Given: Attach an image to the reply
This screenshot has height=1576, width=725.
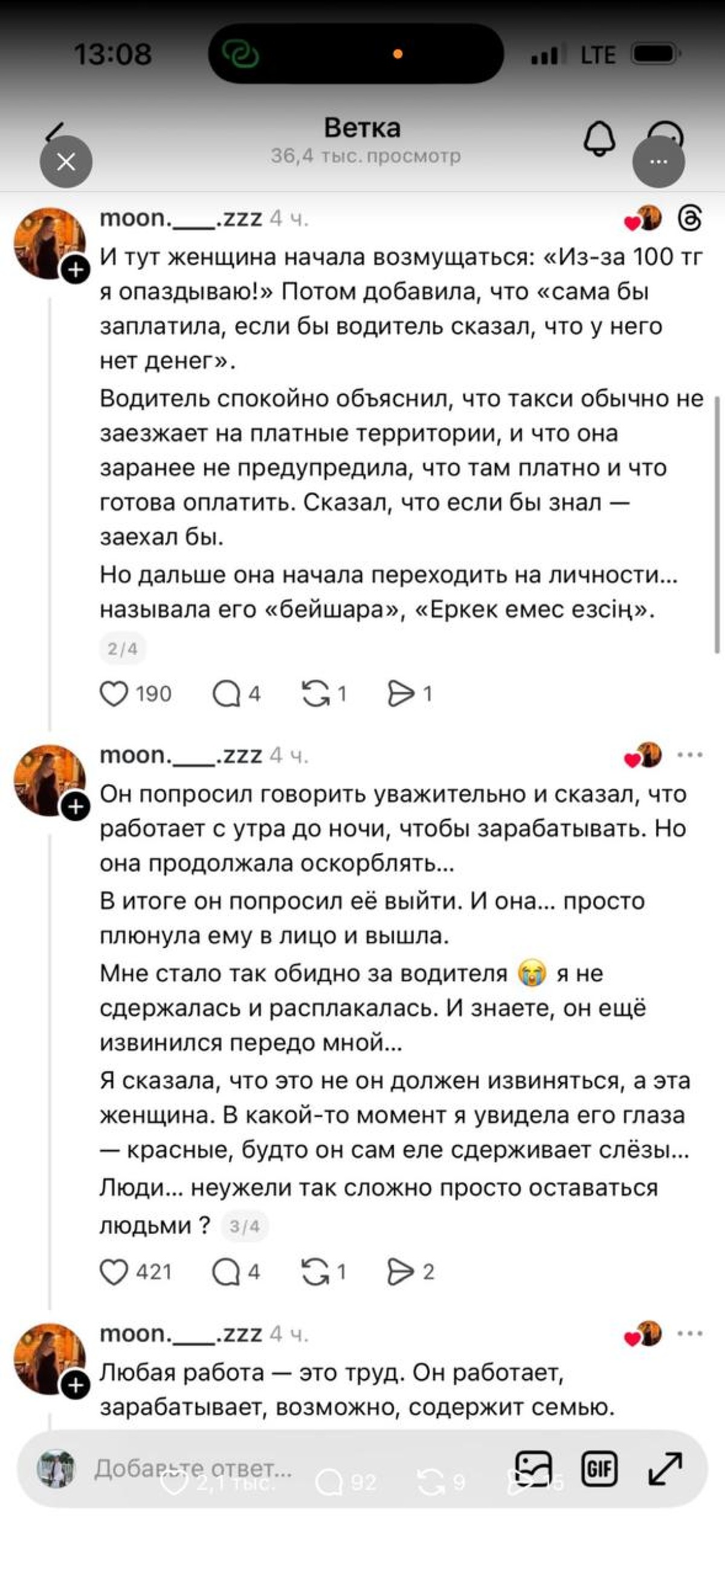Looking at the screenshot, I should 533,1468.
